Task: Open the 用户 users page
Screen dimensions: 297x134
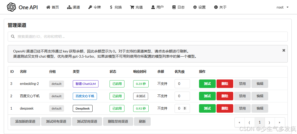Action: coord(157,7)
